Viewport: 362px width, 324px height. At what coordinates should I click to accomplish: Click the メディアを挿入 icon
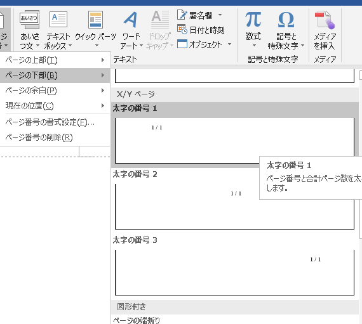(x=325, y=20)
